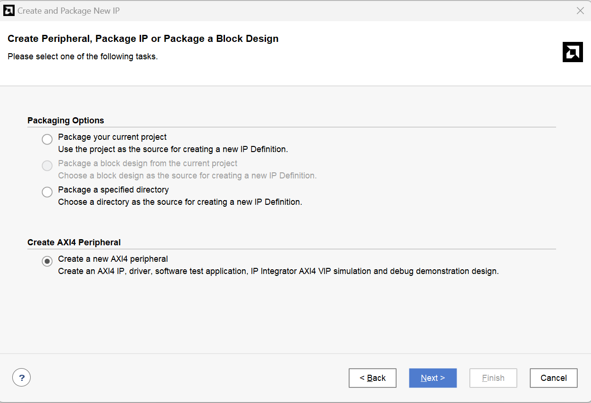Click the 'Create a new AXI4 peripheral' label text
This screenshot has height=403, width=591.
point(113,259)
